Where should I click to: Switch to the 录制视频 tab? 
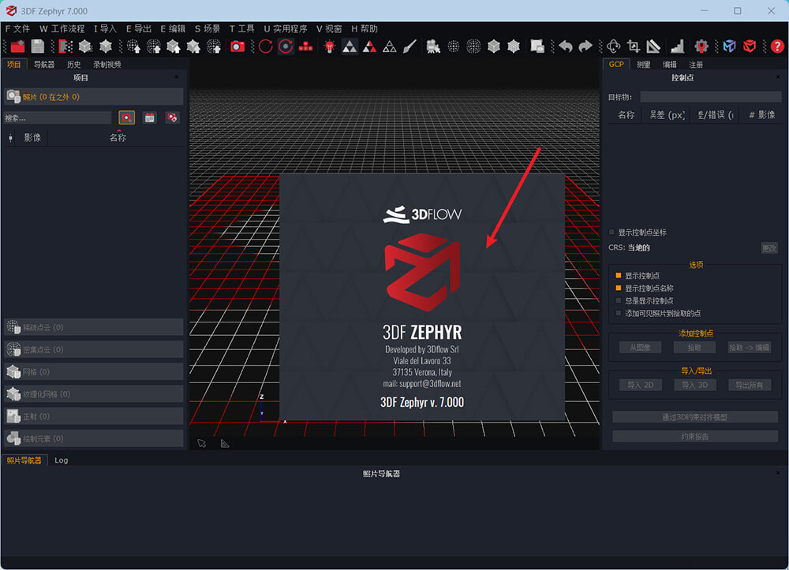click(107, 65)
